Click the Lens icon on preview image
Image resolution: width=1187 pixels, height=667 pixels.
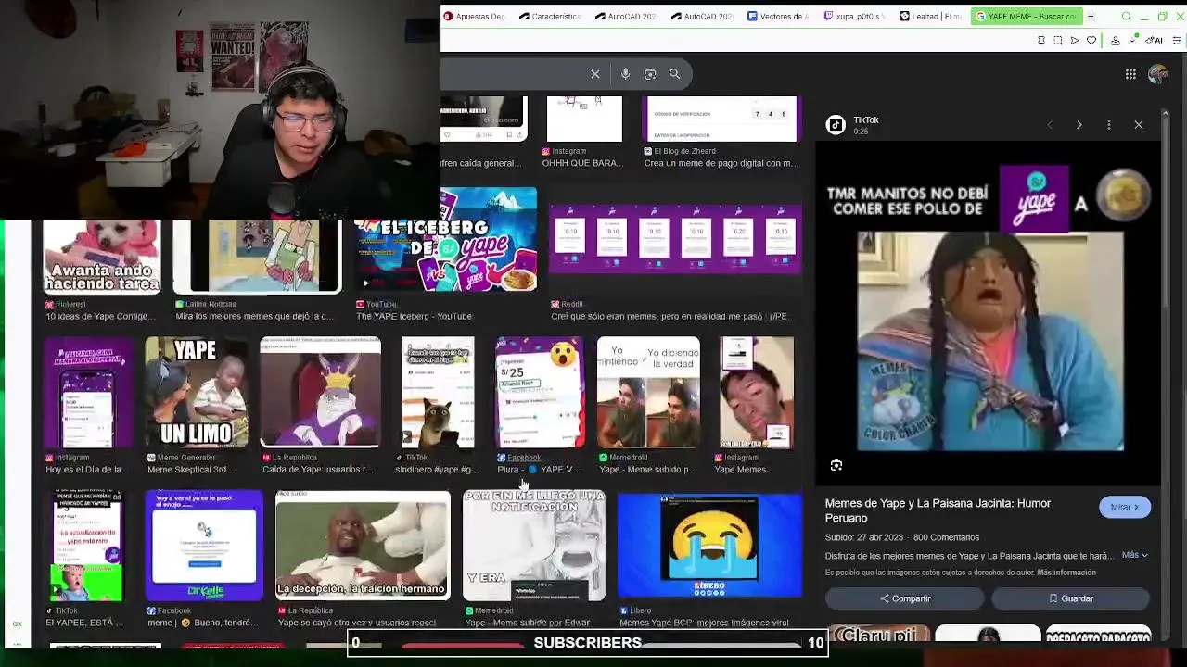coord(836,465)
